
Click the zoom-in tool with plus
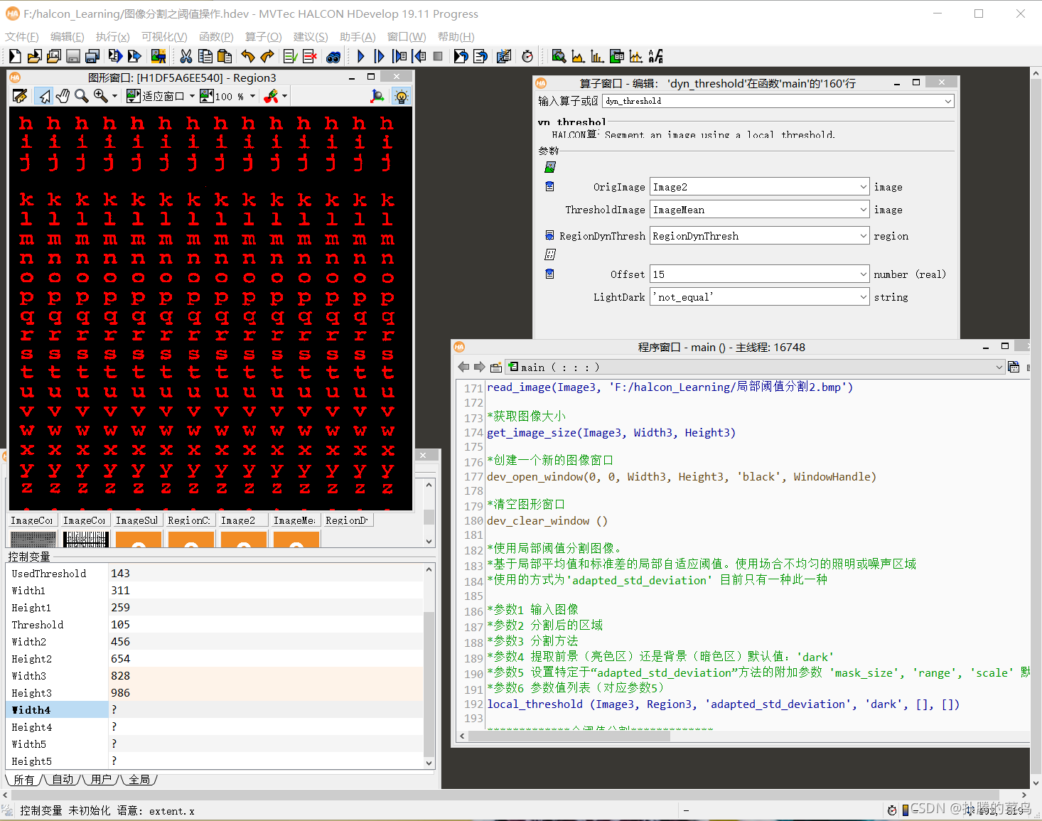[x=100, y=96]
